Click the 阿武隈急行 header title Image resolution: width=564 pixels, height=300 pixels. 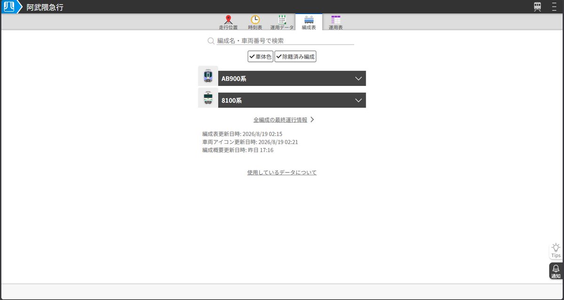45,7
